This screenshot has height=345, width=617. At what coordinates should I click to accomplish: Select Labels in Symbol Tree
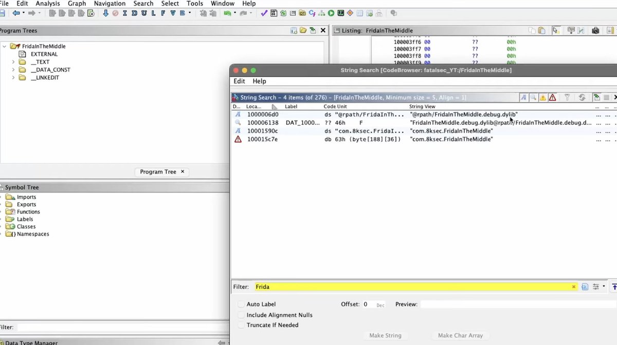[25, 219]
